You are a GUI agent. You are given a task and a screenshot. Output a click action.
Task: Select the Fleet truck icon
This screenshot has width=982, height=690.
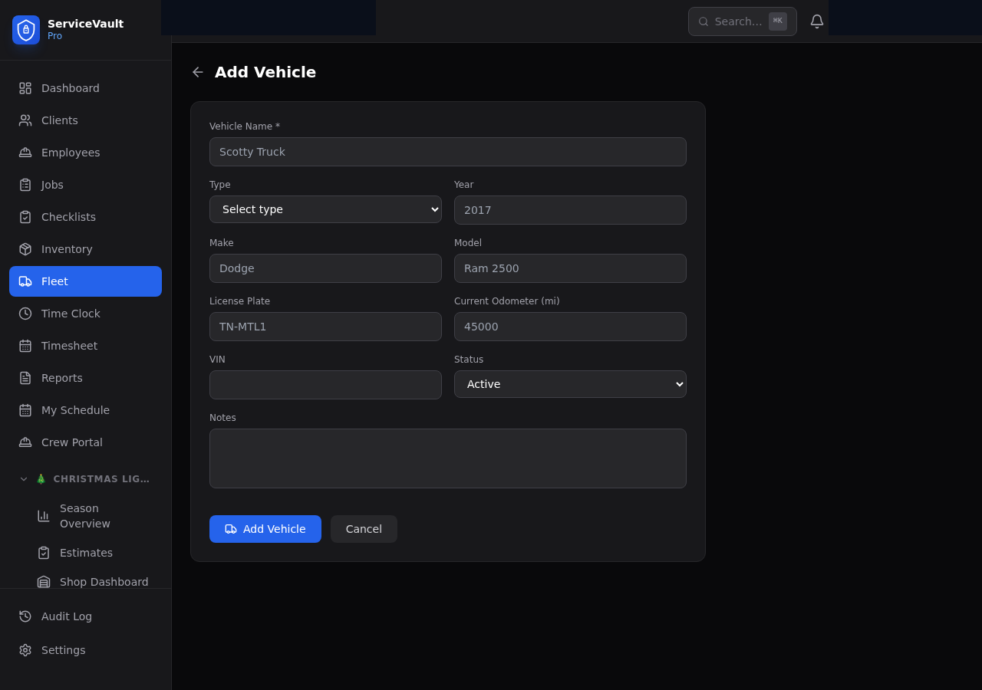coord(25,281)
